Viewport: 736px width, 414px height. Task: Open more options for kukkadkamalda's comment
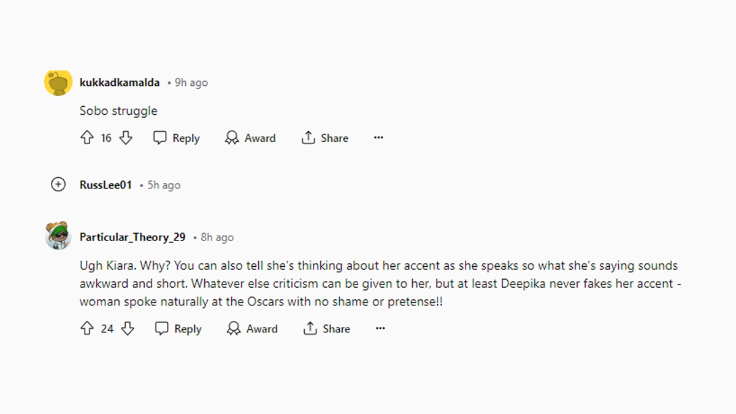[x=378, y=138]
